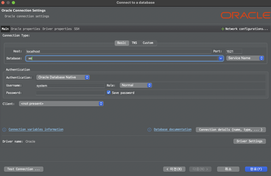Viewport: 271px width, 176px height.
Task: Click the 완료(F) finish button
Action: (256, 169)
